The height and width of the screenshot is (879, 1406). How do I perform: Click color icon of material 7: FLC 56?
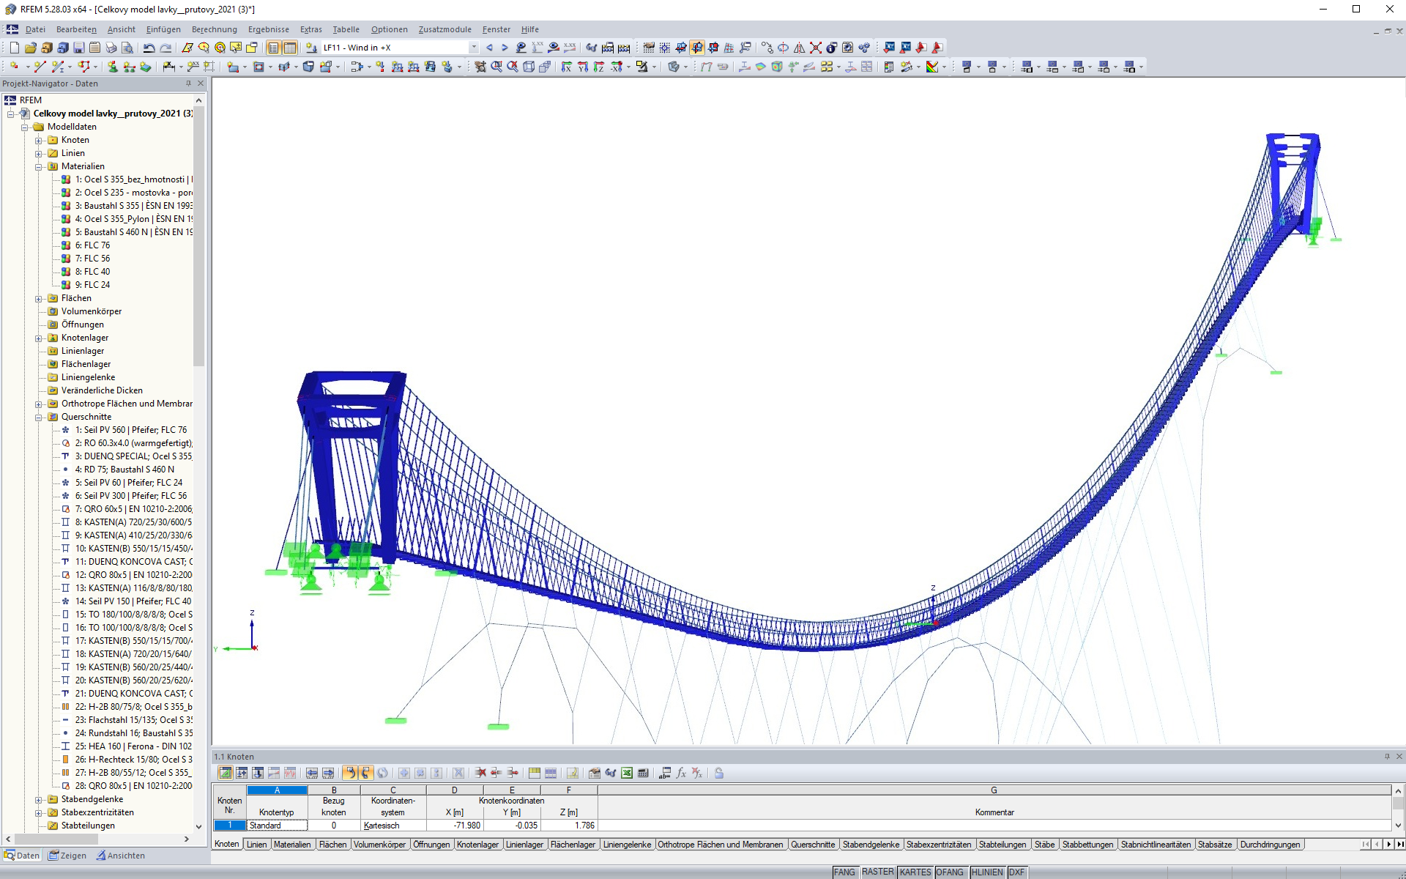66,259
